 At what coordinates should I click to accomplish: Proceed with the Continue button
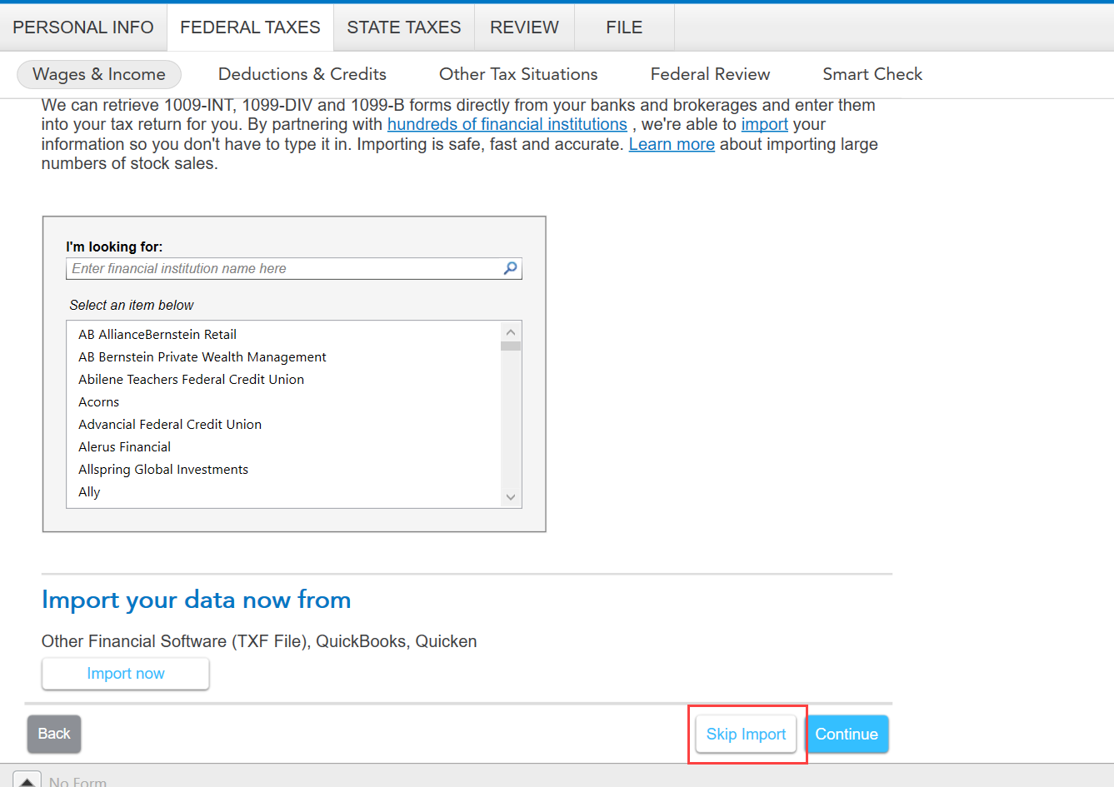tap(847, 734)
